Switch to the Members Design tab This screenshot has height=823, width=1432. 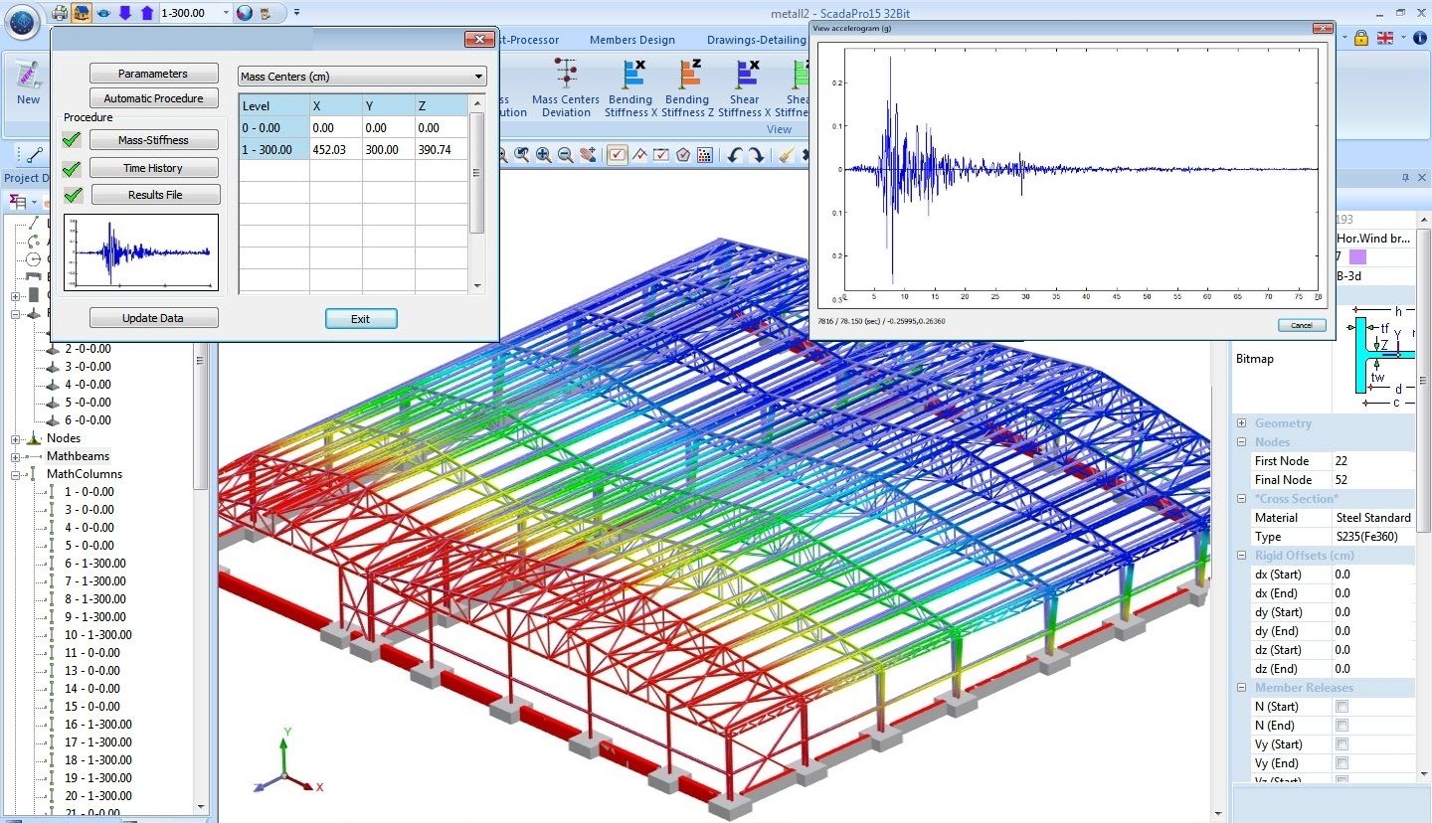632,40
